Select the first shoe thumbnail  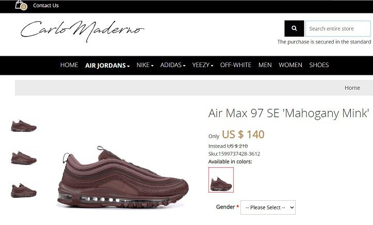coord(24,125)
